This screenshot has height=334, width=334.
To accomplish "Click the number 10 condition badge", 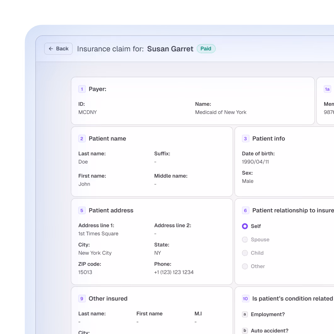I will tap(245, 299).
